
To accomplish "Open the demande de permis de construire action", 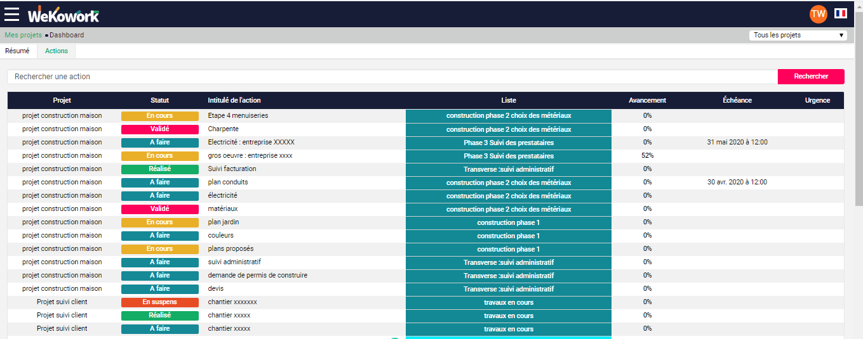I will pyautogui.click(x=257, y=276).
